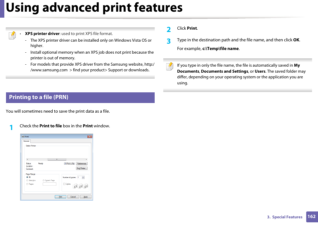Click the c:\Temp\file name example text
The height and width of the screenshot is (225, 318).
coord(220,49)
